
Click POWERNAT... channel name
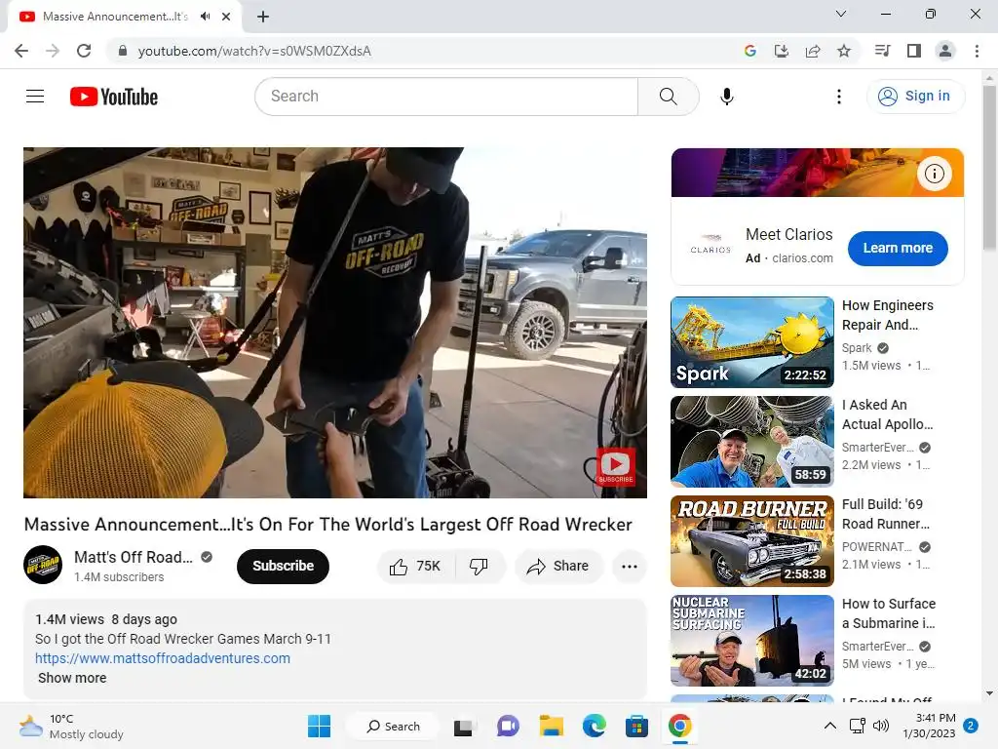(877, 547)
